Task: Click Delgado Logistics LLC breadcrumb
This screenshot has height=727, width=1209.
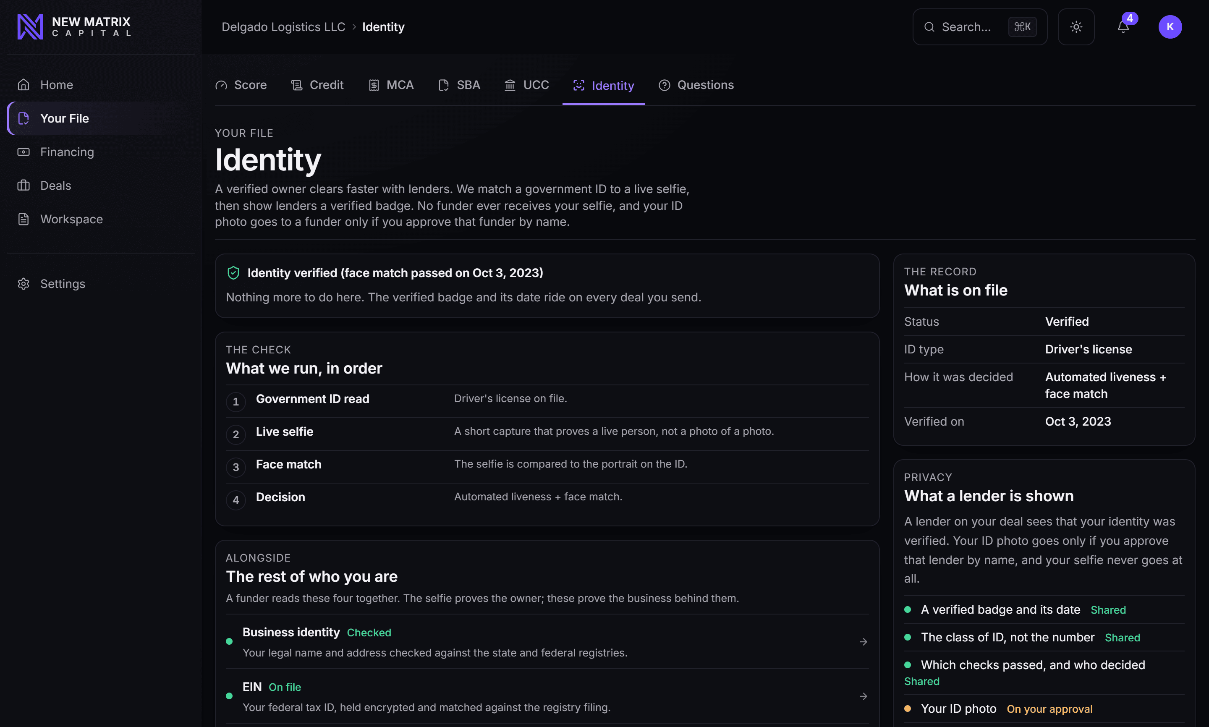Action: pyautogui.click(x=283, y=27)
